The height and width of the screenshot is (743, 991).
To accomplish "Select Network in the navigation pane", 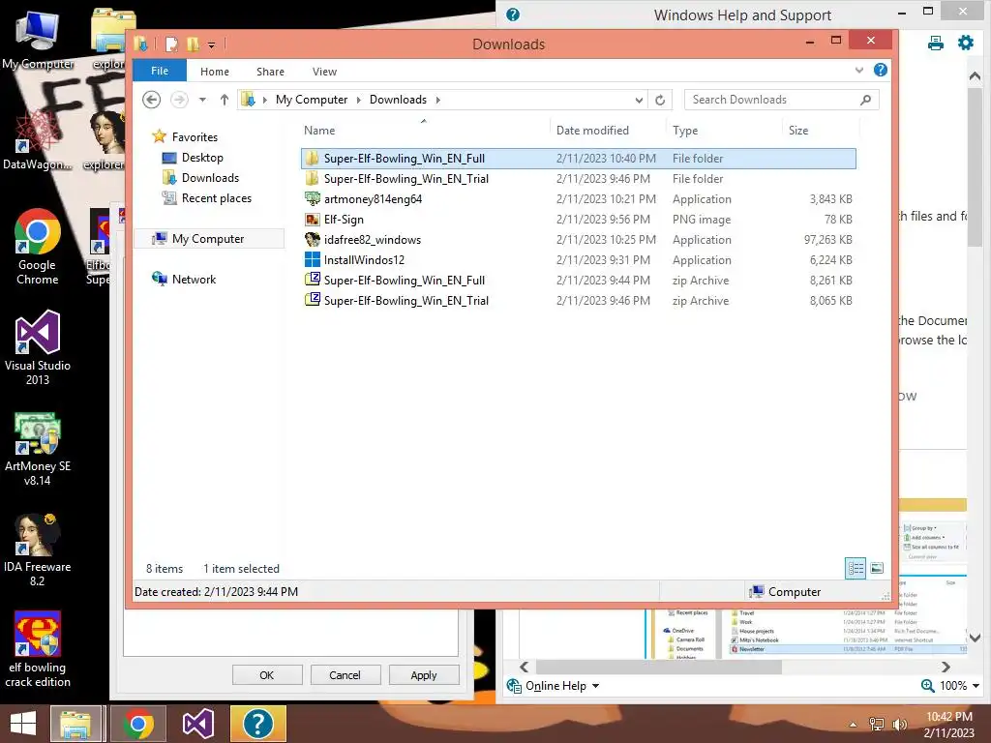I will [x=194, y=280].
